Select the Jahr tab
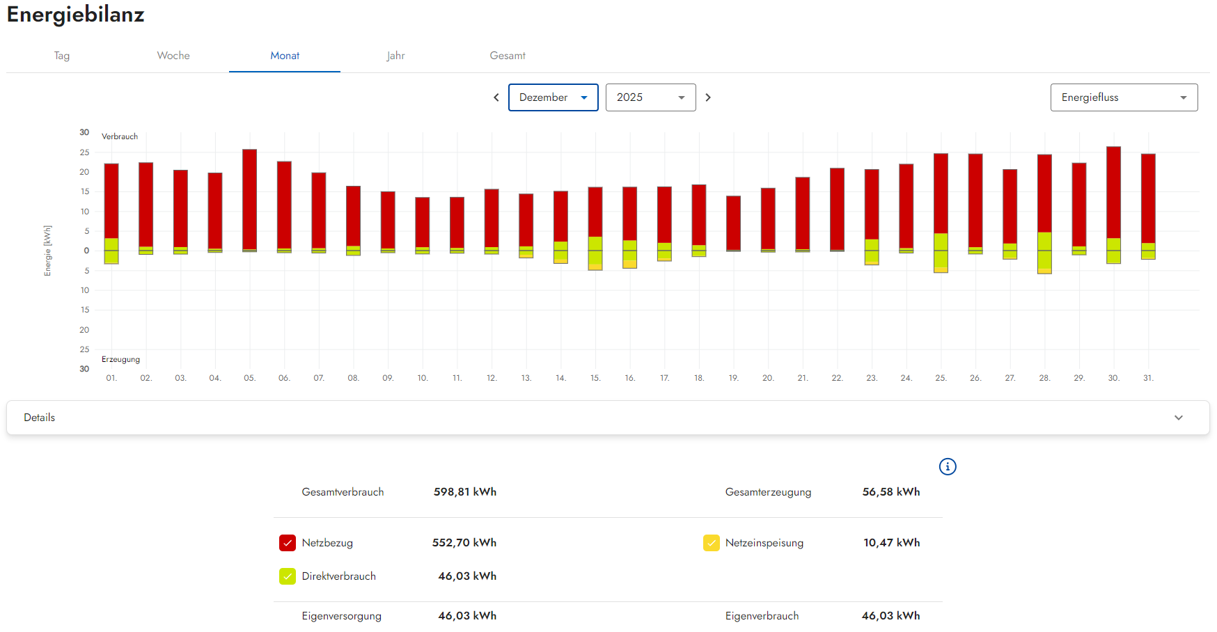 point(396,56)
